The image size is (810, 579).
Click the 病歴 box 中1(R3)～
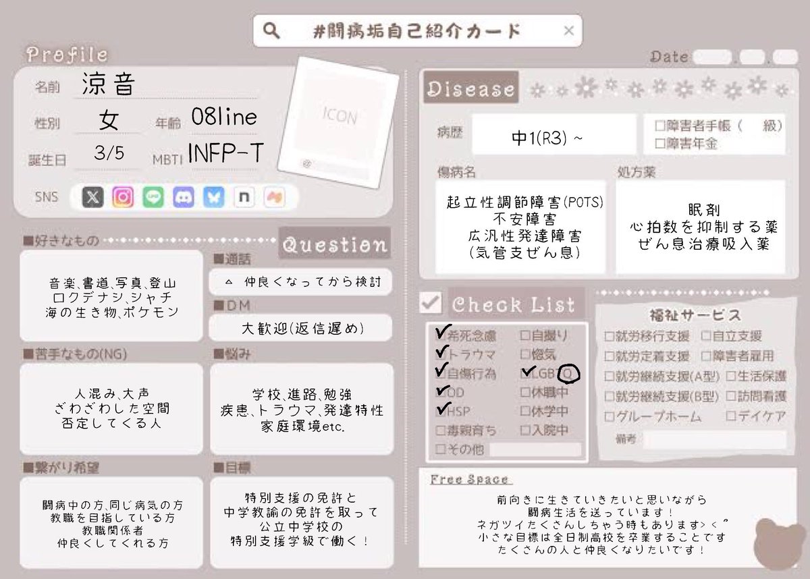[553, 134]
